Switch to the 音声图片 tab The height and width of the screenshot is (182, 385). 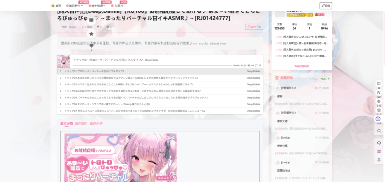pos(81,124)
